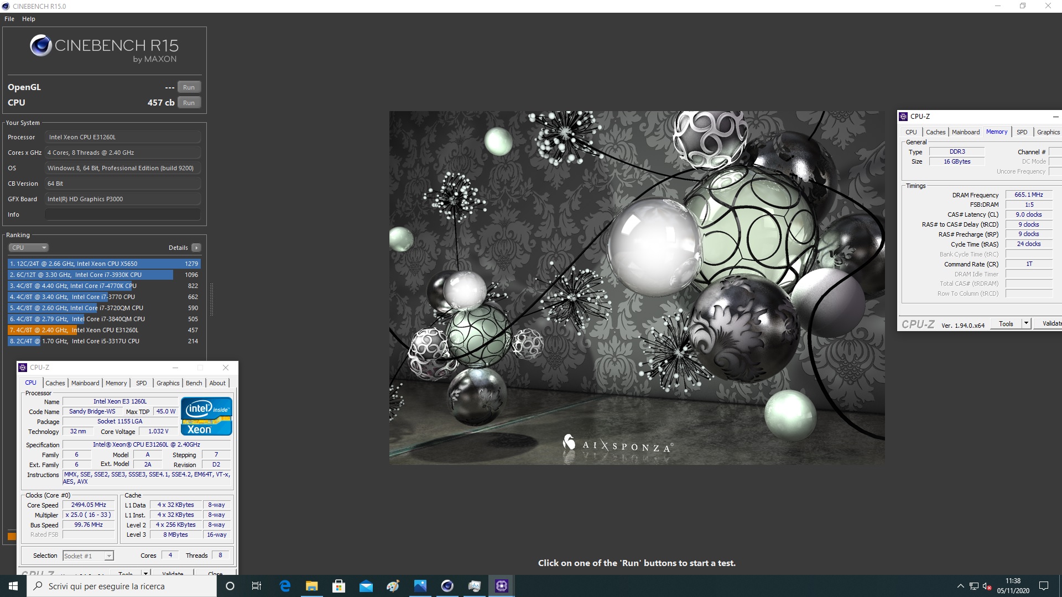Open Tools dropdown arrow in right CPU-Z
Viewport: 1062px width, 597px height.
coord(1027,324)
